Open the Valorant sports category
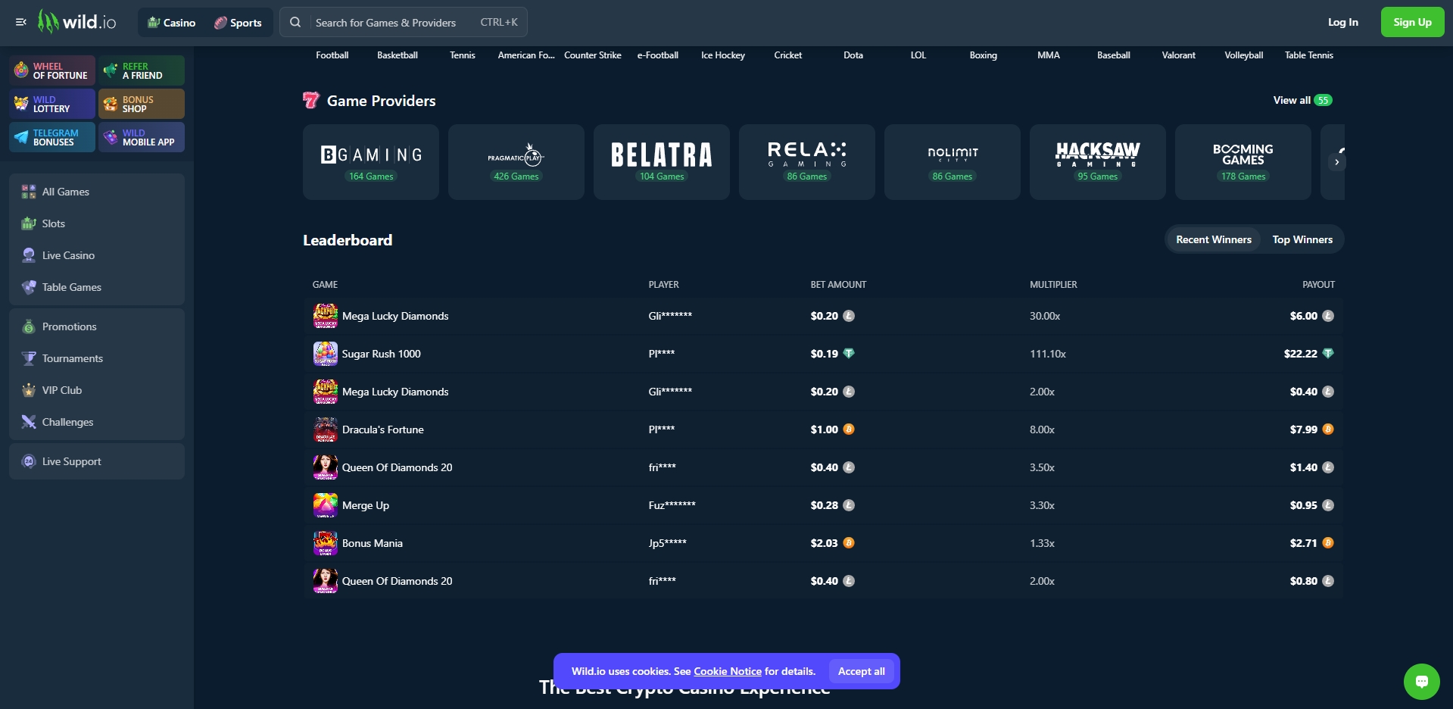Image resolution: width=1453 pixels, height=709 pixels. (x=1179, y=55)
